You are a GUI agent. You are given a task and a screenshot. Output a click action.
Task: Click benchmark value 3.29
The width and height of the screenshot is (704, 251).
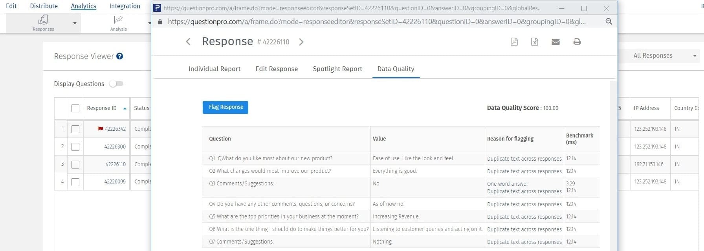point(570,183)
